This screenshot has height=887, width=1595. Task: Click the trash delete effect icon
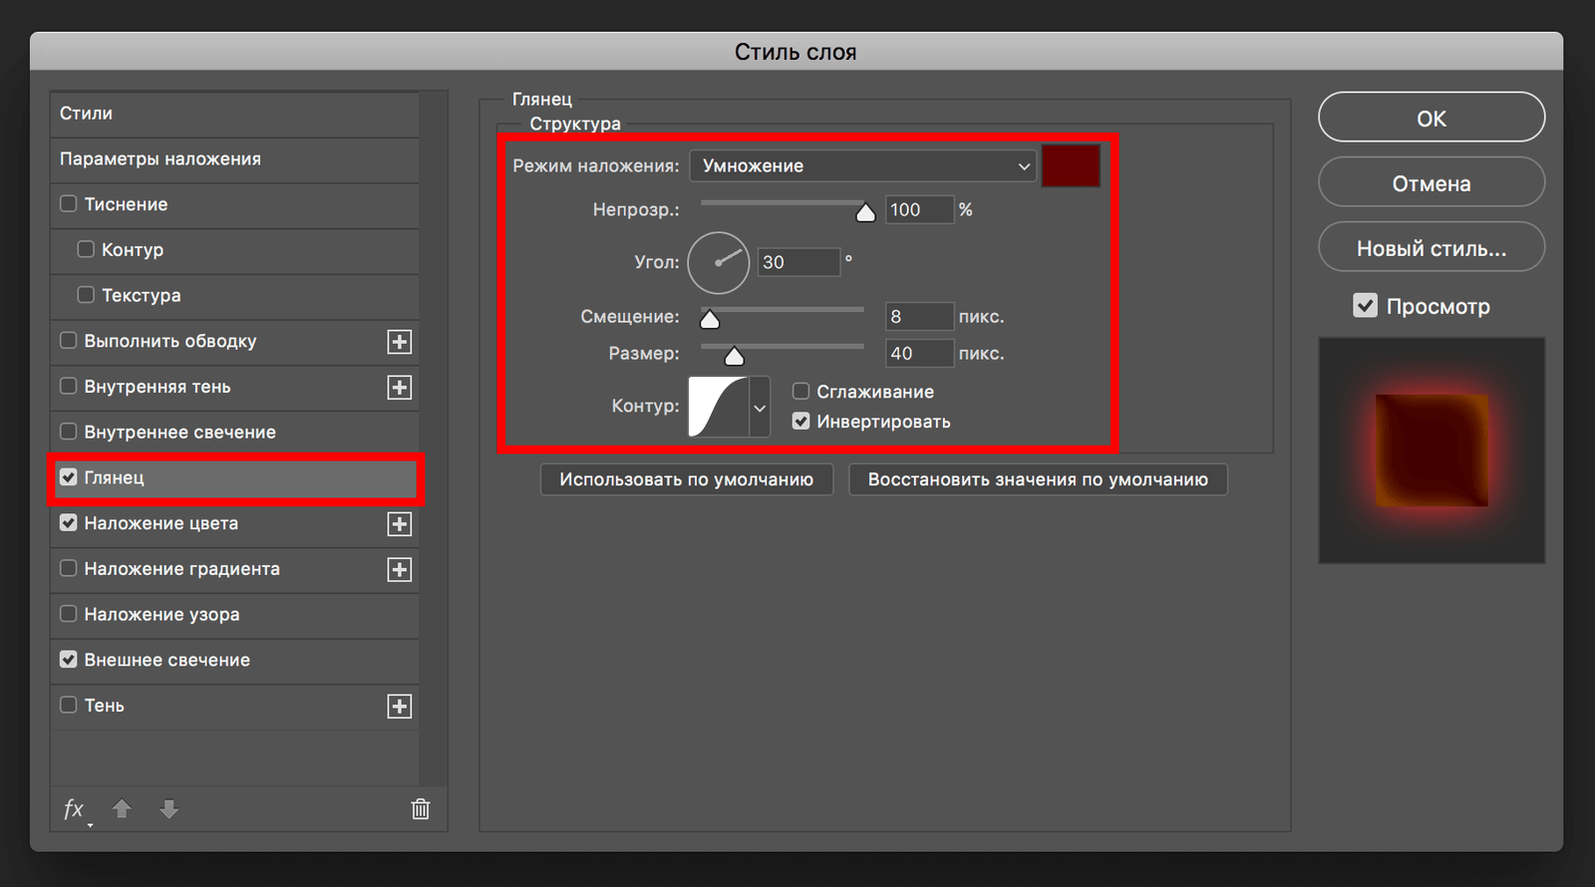pyautogui.click(x=421, y=809)
